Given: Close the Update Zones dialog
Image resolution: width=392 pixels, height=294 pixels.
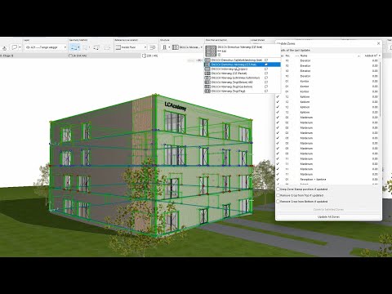Looking at the screenshot, I should (x=378, y=43).
